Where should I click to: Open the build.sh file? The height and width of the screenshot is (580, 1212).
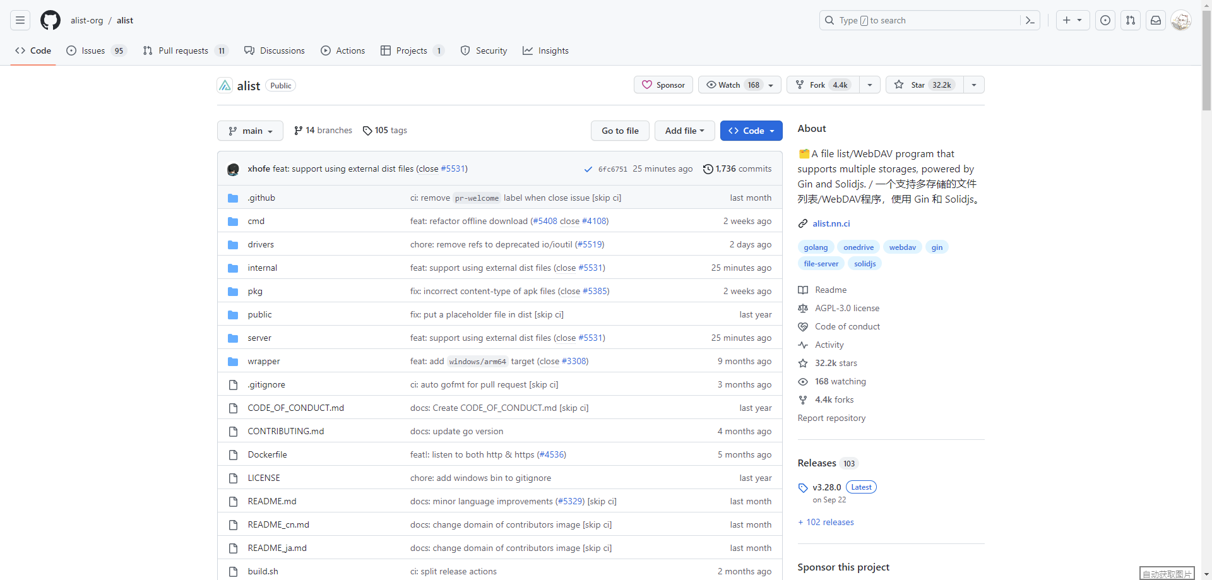[x=263, y=571]
